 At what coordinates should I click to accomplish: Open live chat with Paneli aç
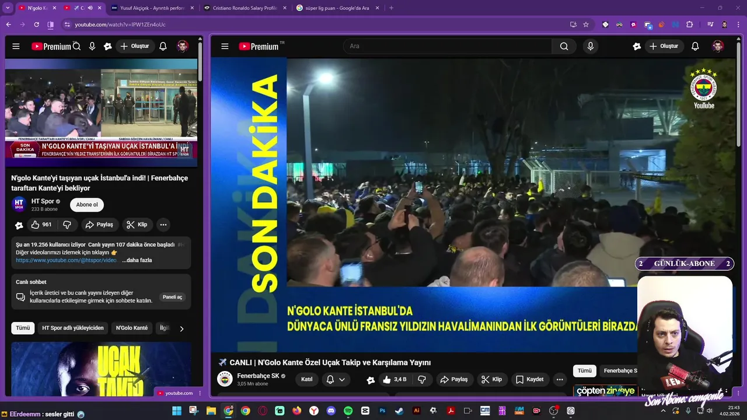(x=172, y=297)
